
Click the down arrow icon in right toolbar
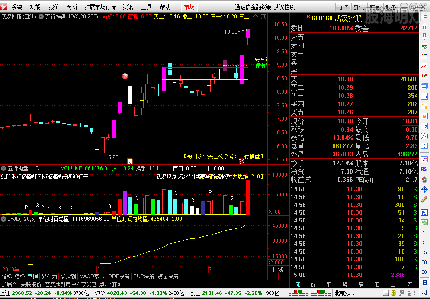[x=424, y=36]
